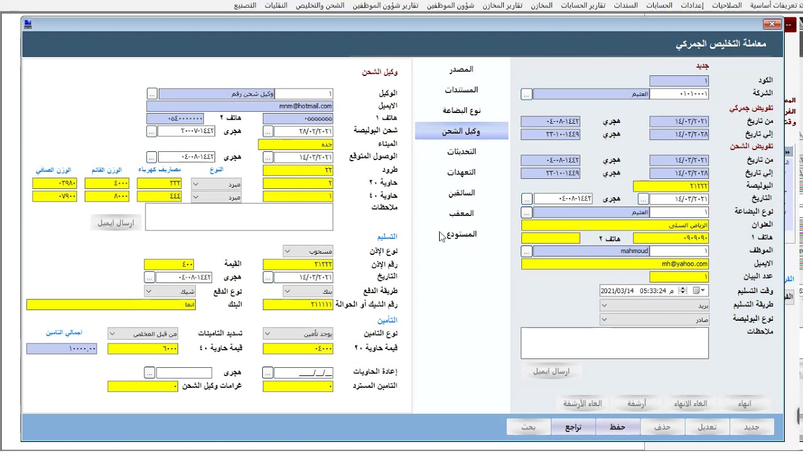Viewport: 803px width, 452px height.
Task: Click the تراجع (undo) button
Action: pyautogui.click(x=573, y=428)
